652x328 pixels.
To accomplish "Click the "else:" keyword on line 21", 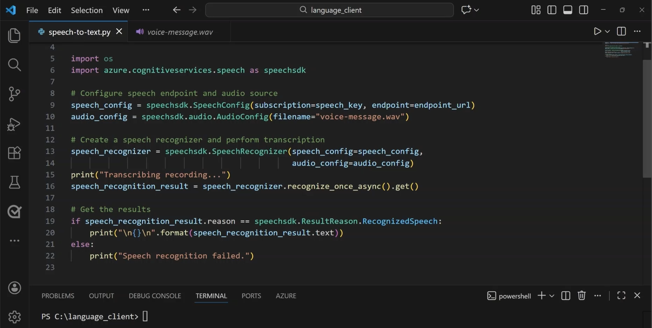I will click(x=82, y=244).
